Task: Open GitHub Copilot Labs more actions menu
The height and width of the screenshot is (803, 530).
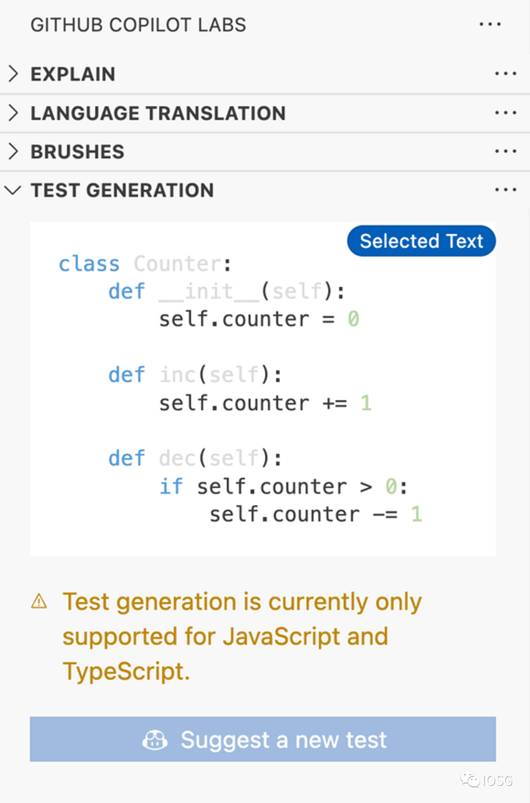Action: click(490, 24)
